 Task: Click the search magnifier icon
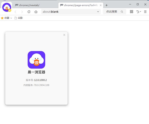[x=122, y=12]
